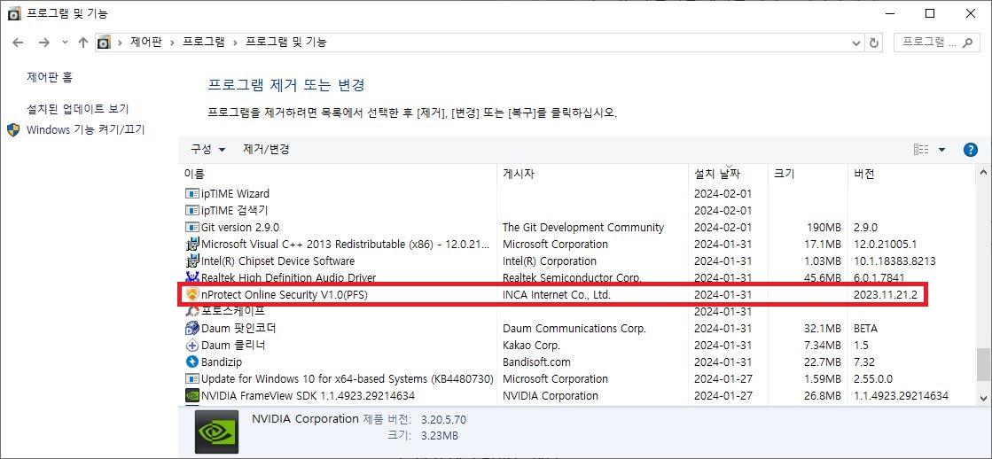
Task: Click version 2023.11.21.2 cell
Action: (885, 294)
